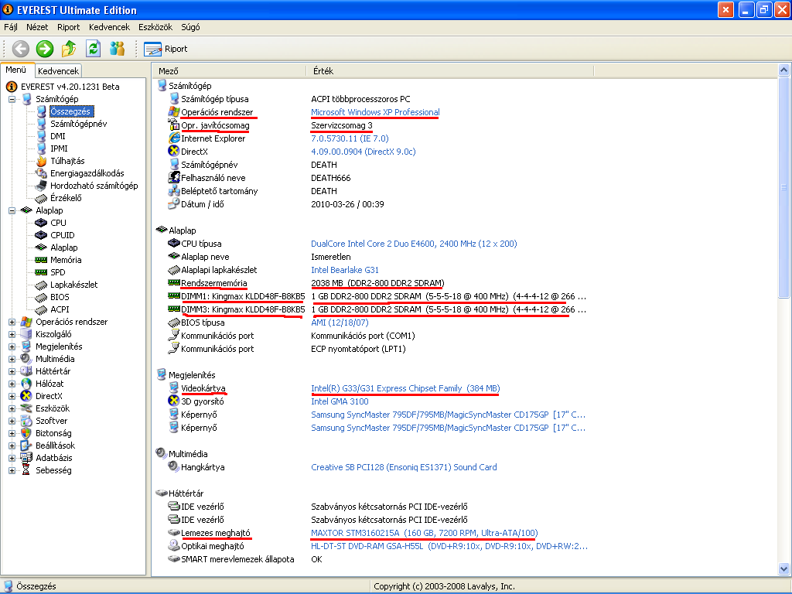Open the SPD tree item

tap(57, 272)
